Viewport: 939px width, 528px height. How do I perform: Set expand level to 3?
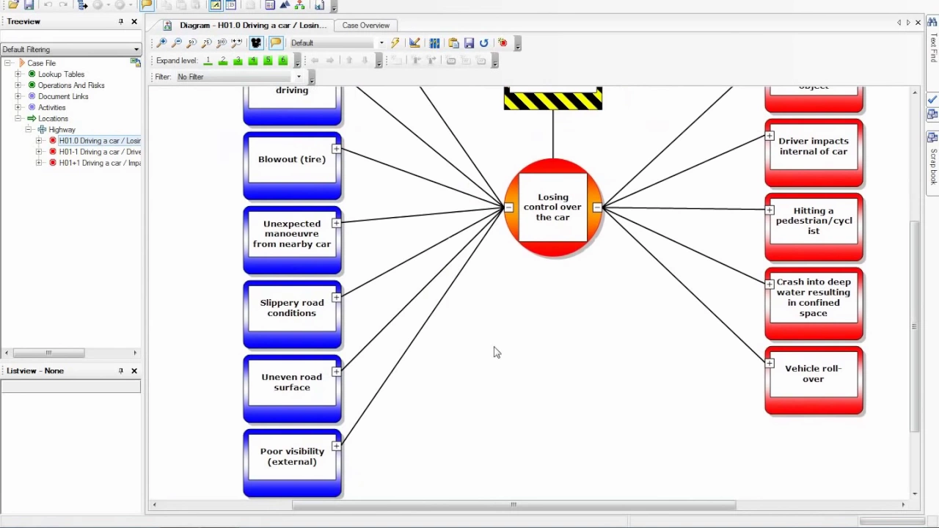pyautogui.click(x=238, y=61)
